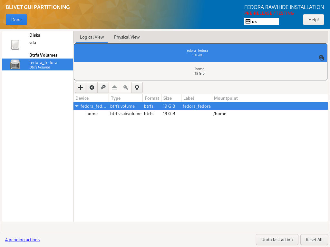This screenshot has width=330, height=247.
Task: Open the Help! button
Action: (x=313, y=20)
